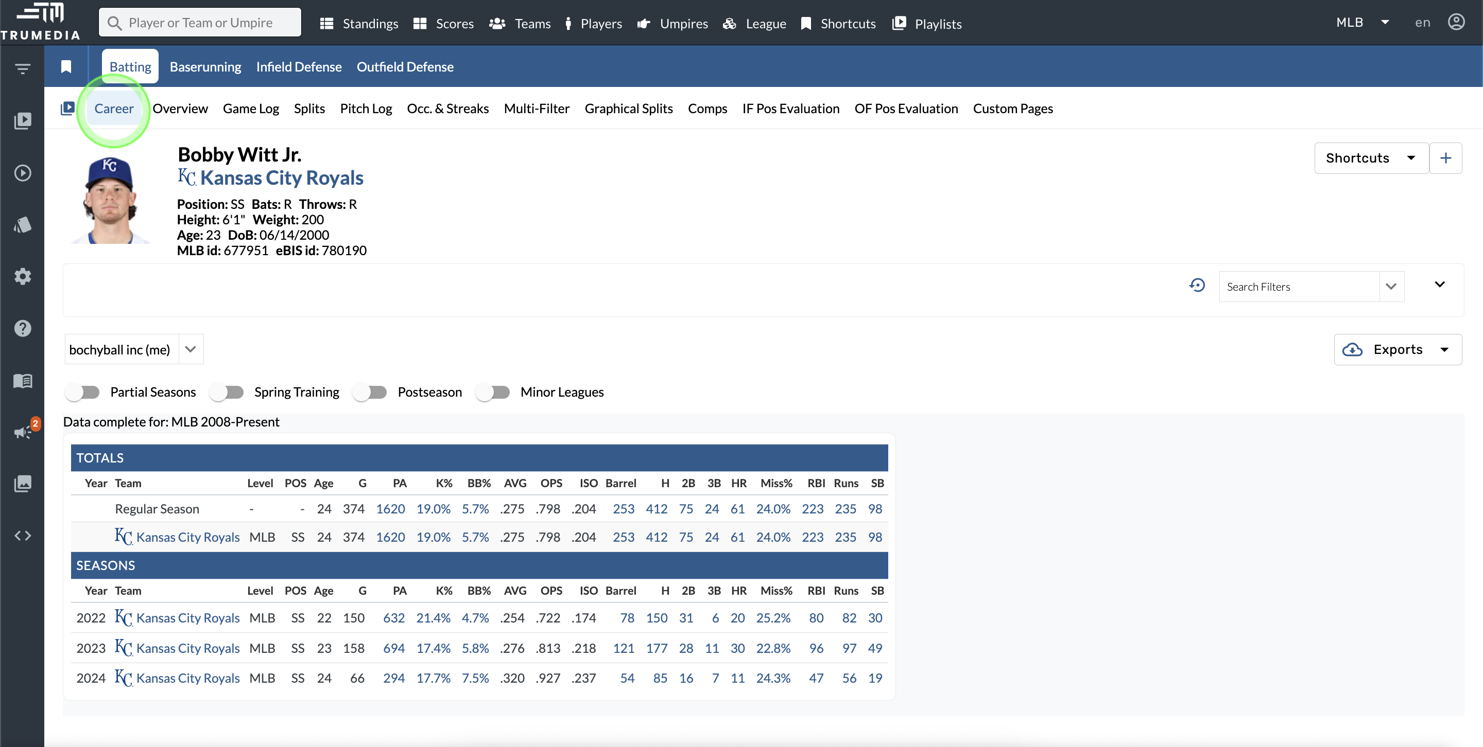This screenshot has height=747, width=1483.
Task: Expand the bochyball inc (me) dropdown
Action: pos(191,350)
